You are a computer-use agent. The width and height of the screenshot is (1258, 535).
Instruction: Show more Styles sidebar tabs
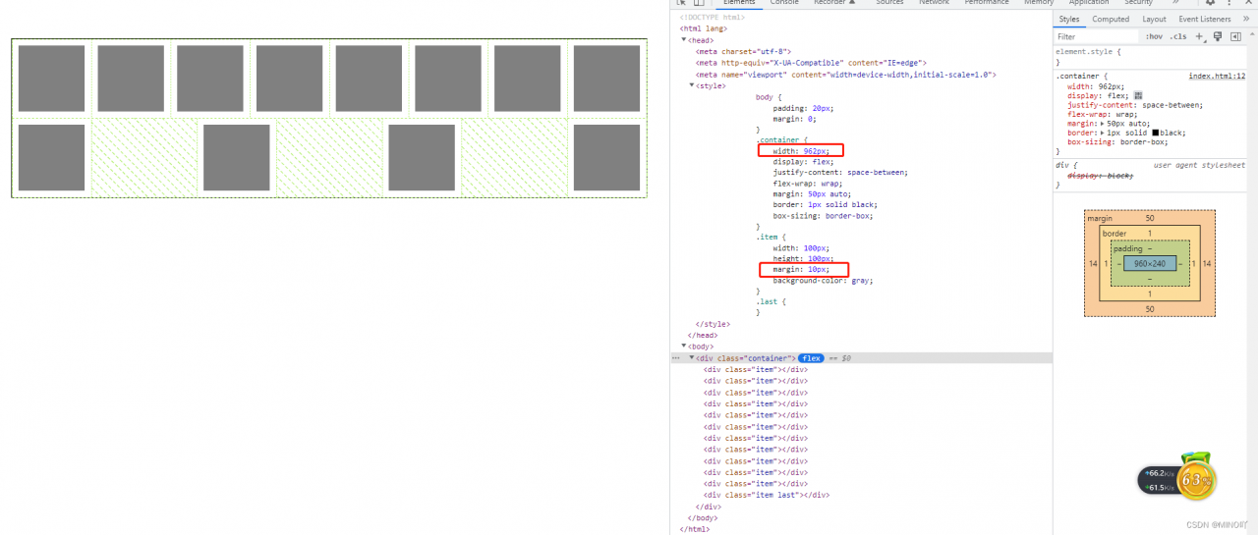pyautogui.click(x=1246, y=19)
